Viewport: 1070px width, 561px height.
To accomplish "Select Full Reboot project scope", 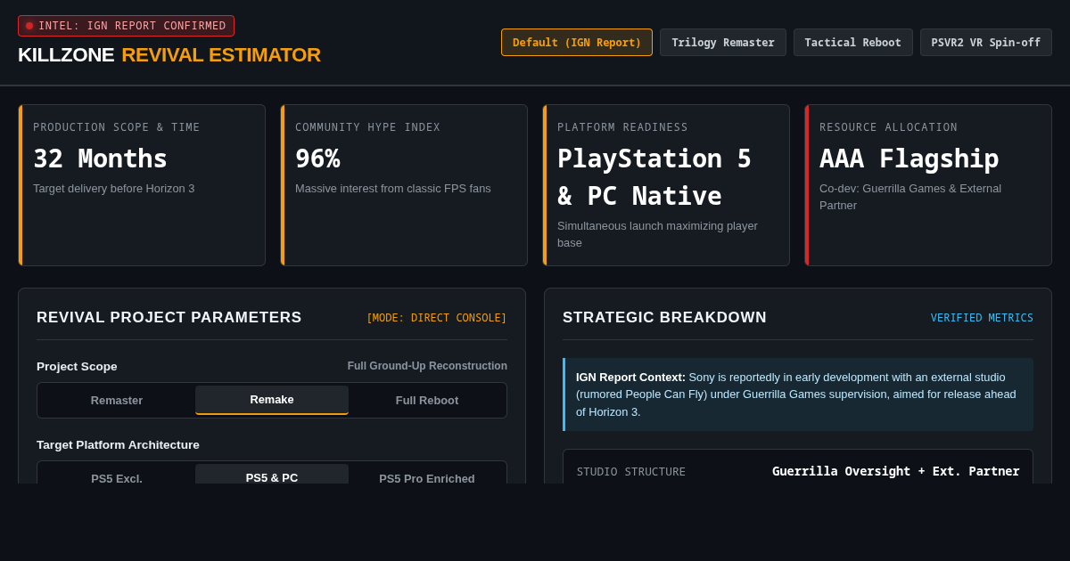I will coord(427,400).
